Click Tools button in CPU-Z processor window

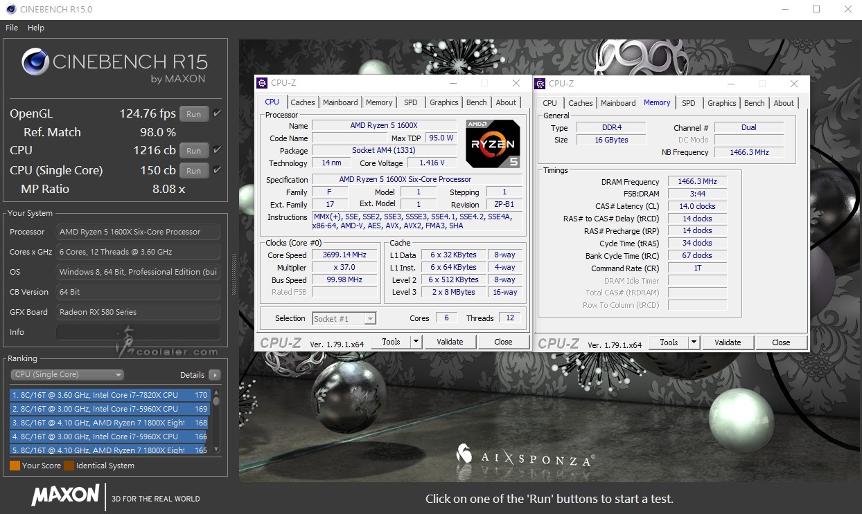coord(391,342)
